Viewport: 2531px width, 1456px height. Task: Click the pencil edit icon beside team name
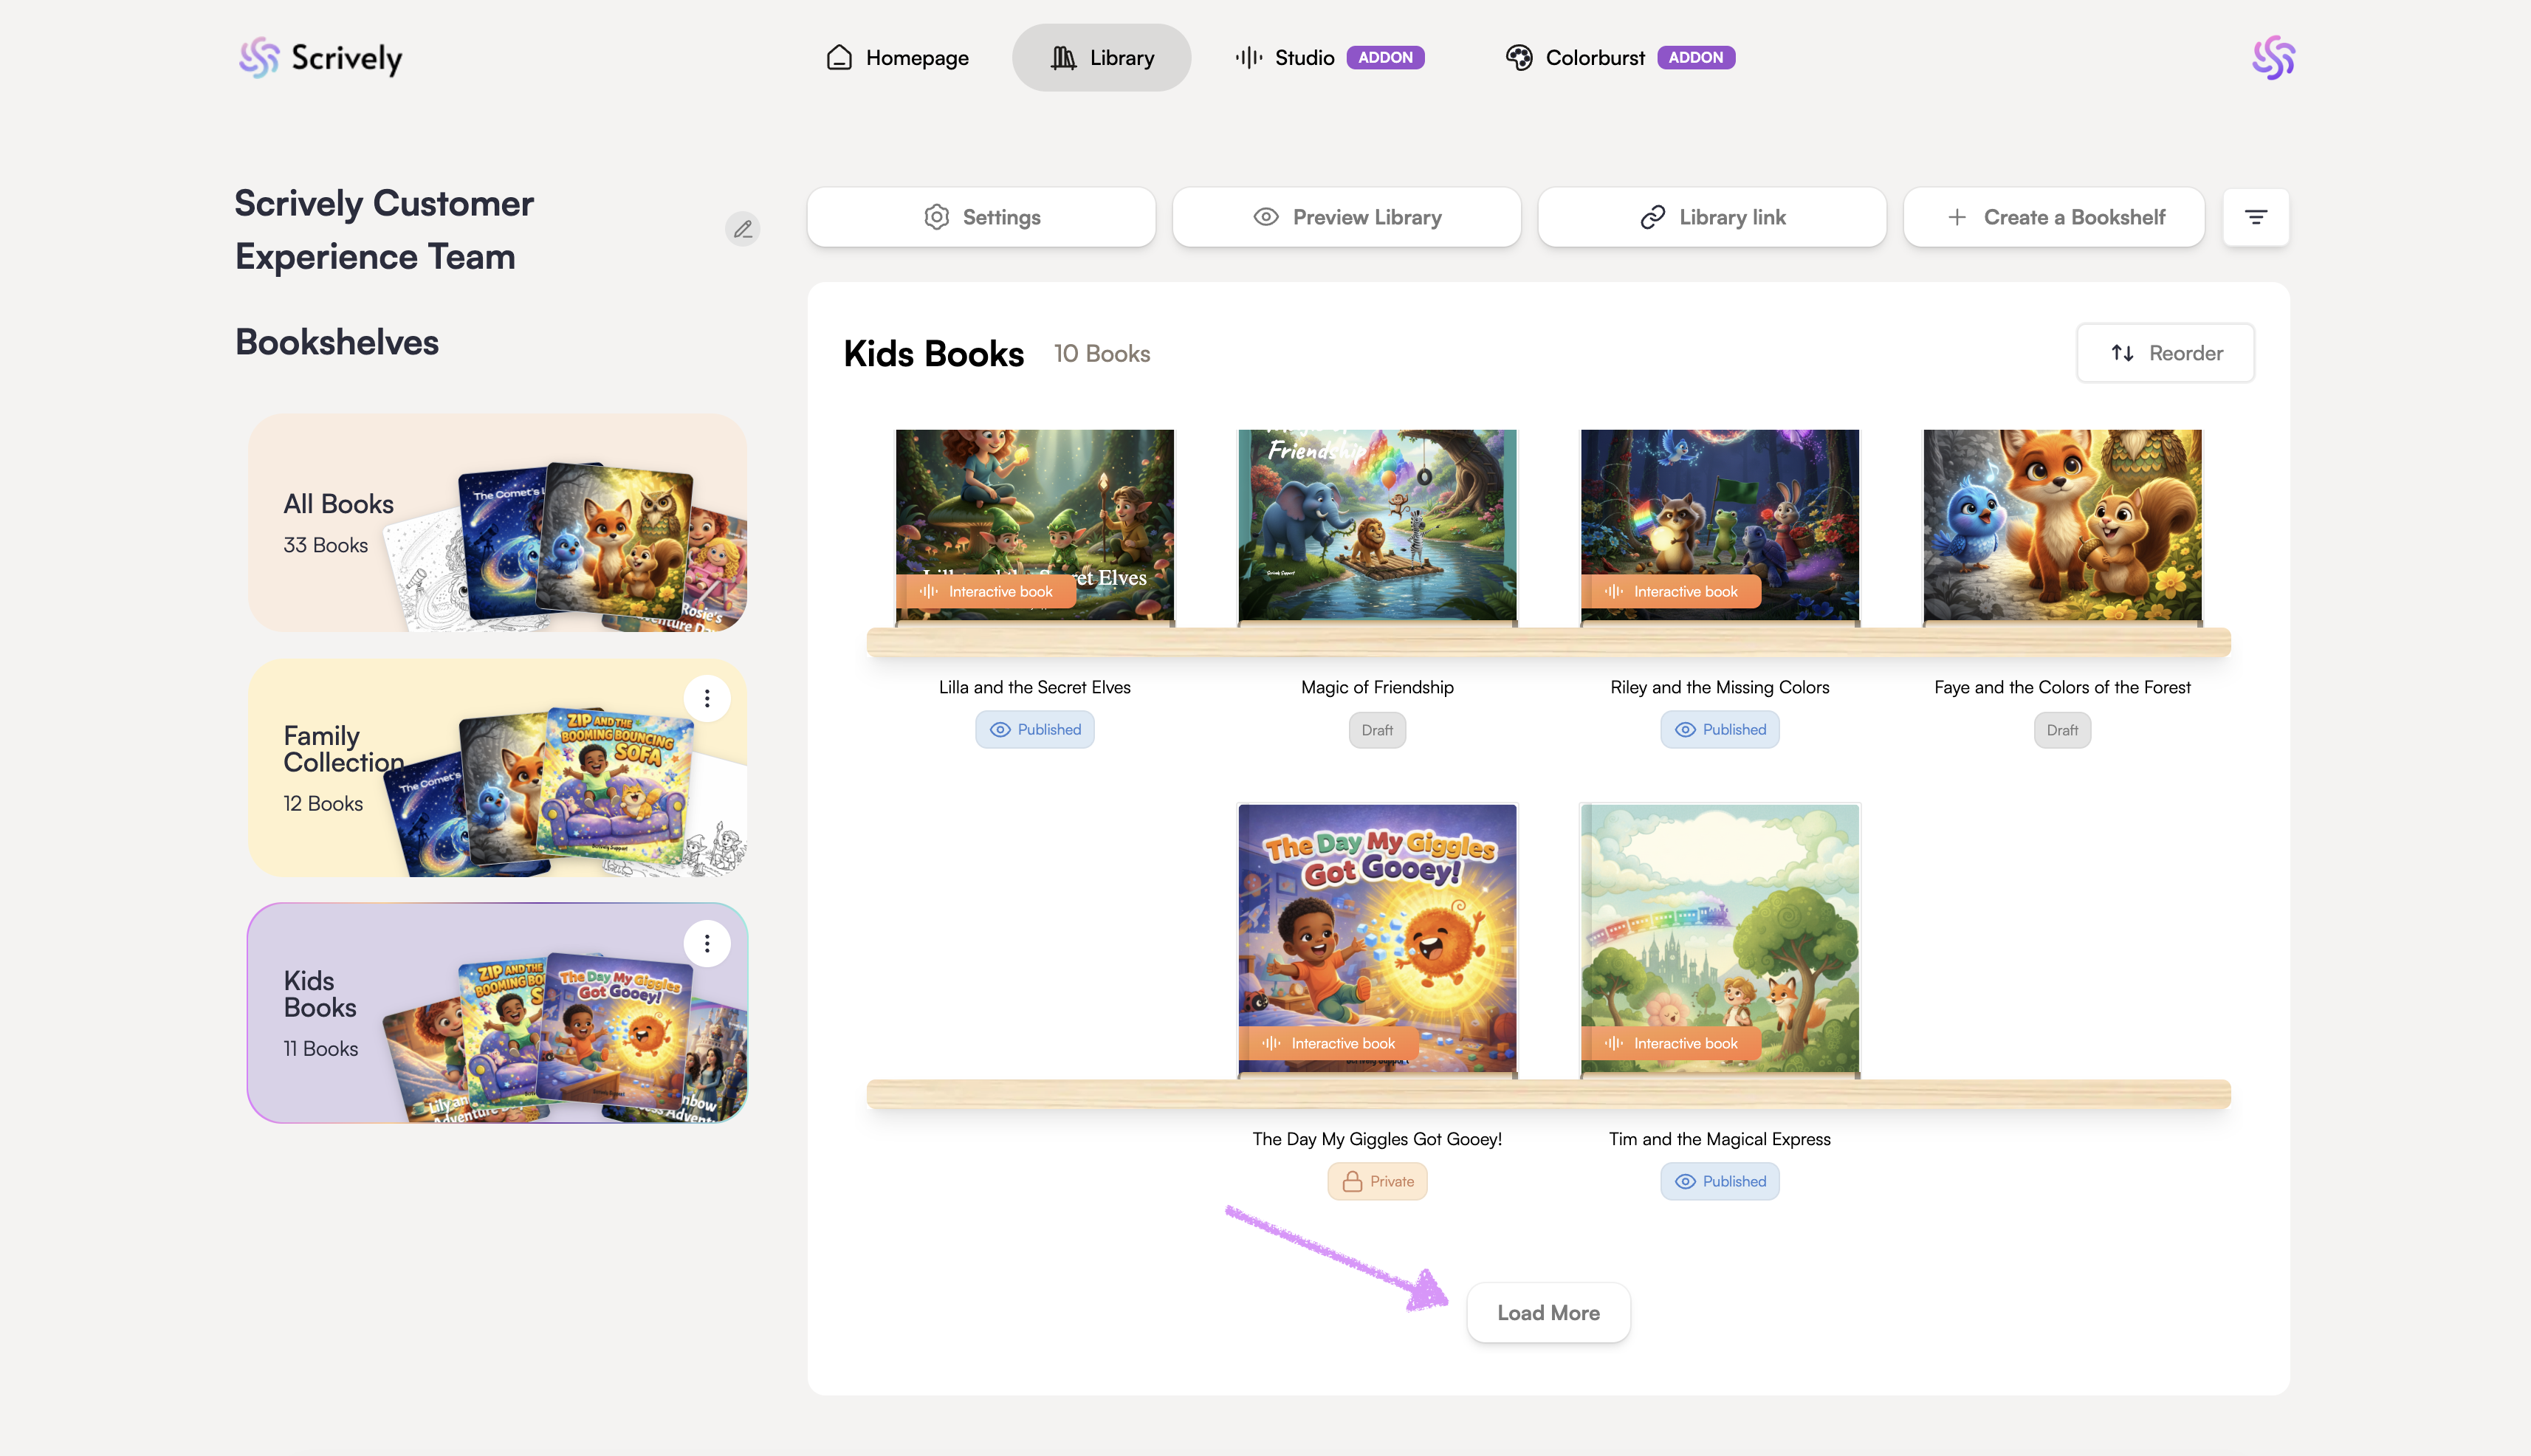point(742,229)
